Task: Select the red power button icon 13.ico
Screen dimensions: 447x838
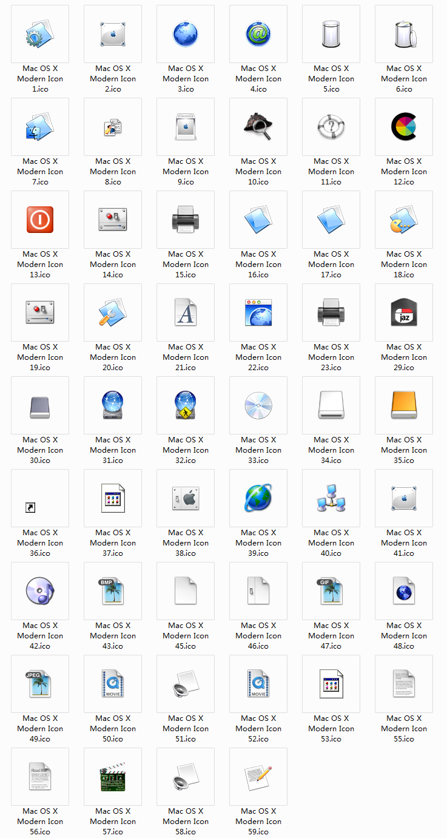Action: 40,220
